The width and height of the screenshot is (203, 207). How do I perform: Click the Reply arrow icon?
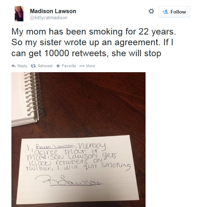tap(14, 66)
